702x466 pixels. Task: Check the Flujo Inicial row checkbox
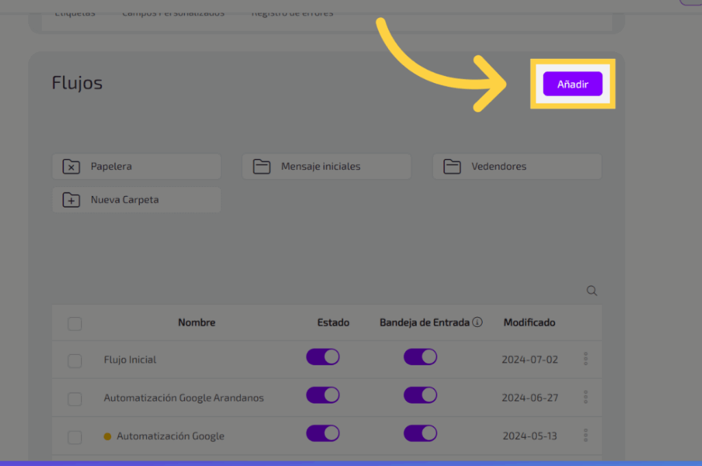click(75, 360)
